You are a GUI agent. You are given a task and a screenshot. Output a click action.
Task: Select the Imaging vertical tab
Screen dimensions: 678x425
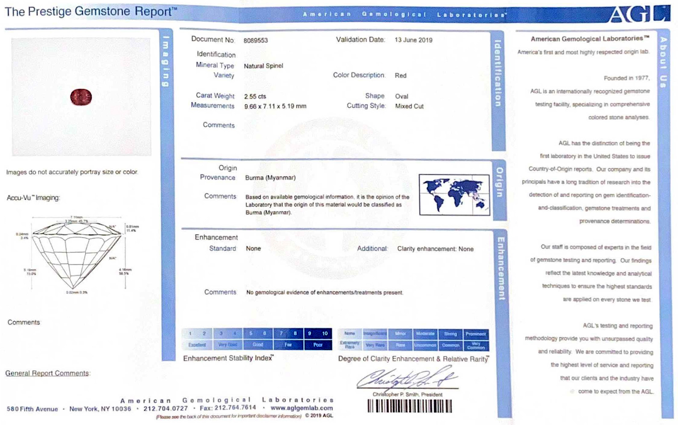pos(166,61)
